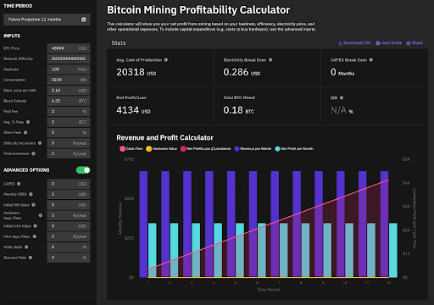Show info icon next to CAPEX Break Even
434x305 pixels.
(371, 60)
